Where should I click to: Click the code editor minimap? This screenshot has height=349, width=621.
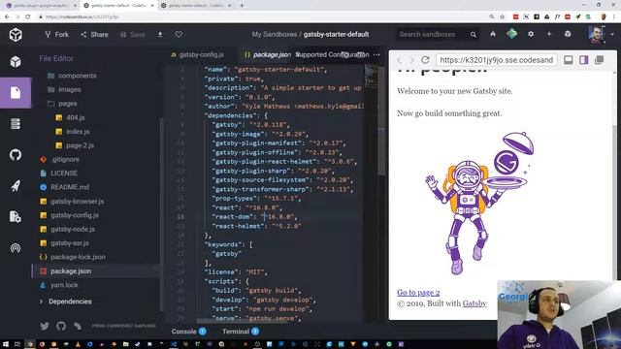371,76
